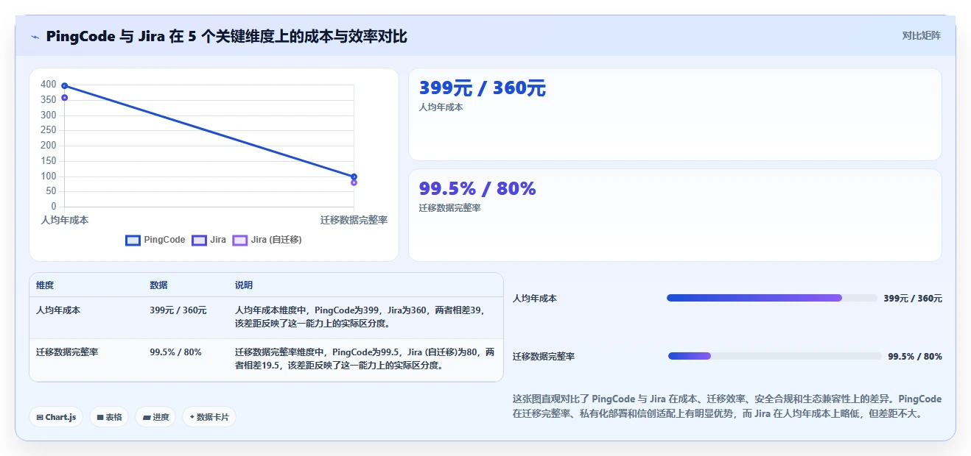Image resolution: width=971 pixels, height=456 pixels.
Task: Select the PingCode point at 迁移数据完整率
Action: (354, 177)
